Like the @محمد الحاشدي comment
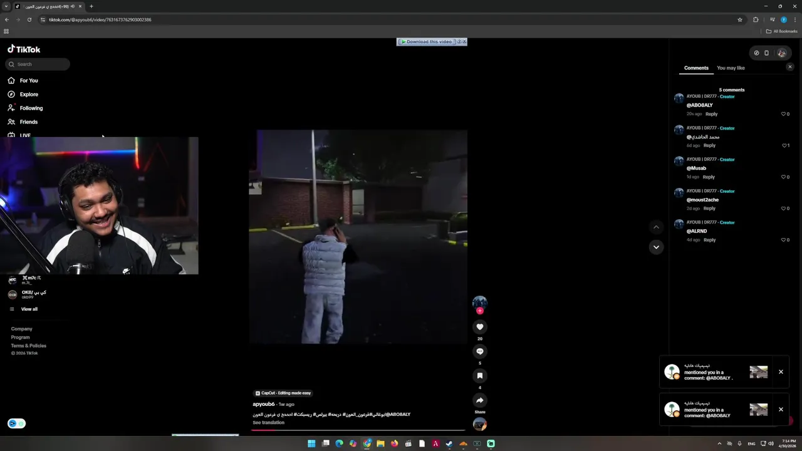The image size is (802, 451). (784, 145)
